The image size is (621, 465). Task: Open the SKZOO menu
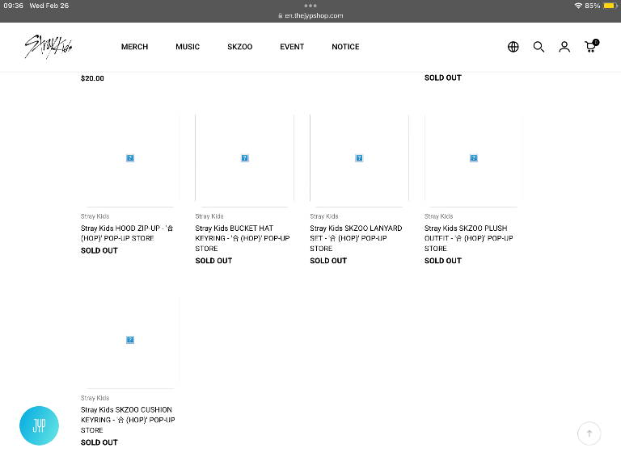(240, 47)
